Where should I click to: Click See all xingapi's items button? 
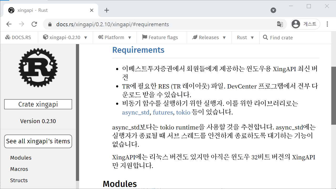38,141
